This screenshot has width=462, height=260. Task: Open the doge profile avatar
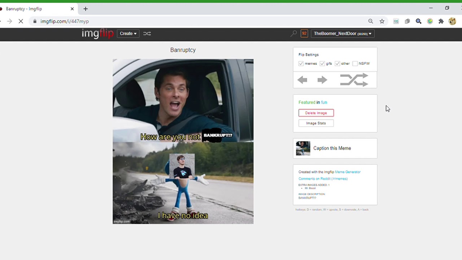[452, 21]
